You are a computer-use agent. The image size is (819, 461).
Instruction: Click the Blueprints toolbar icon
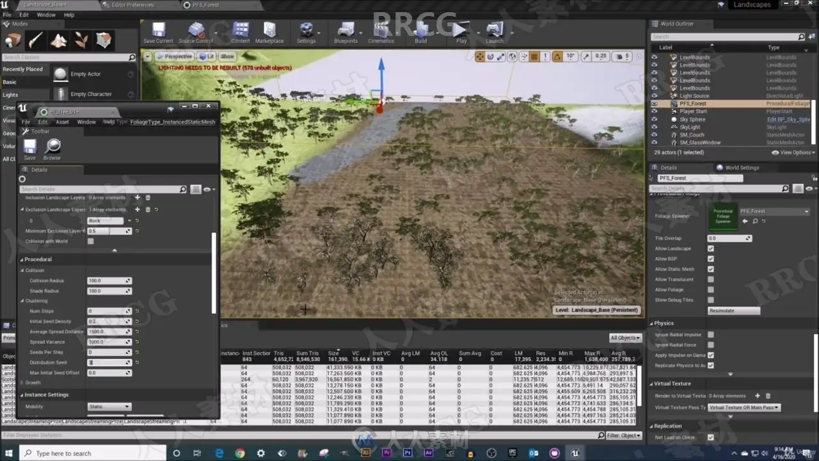tap(346, 31)
